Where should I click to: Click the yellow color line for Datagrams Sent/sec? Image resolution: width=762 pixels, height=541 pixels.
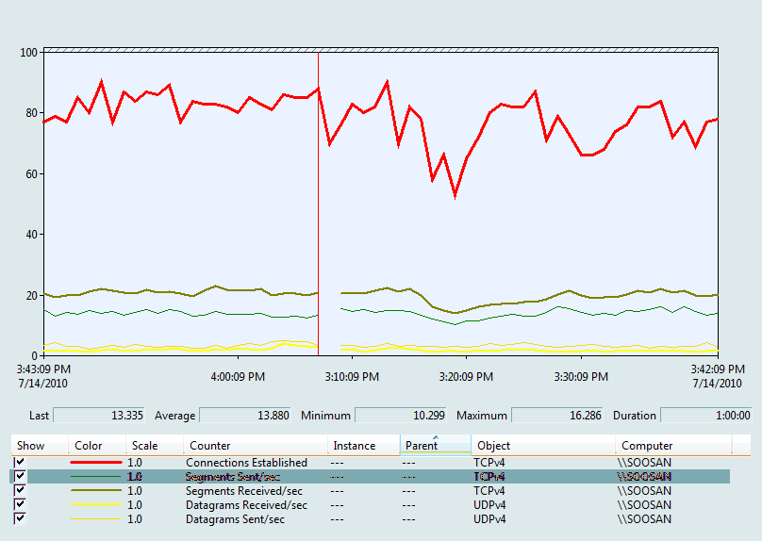[x=96, y=519]
